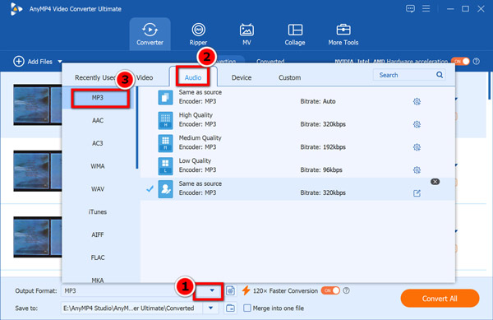The image size is (493, 320).
Task: Switch to the Video tab
Action: click(145, 77)
